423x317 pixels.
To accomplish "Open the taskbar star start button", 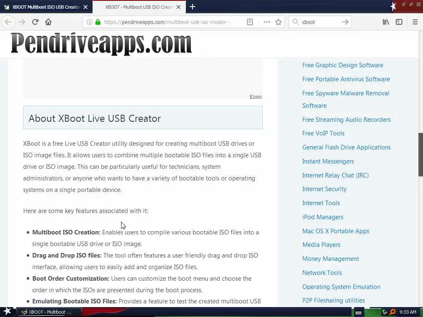I will point(7,312).
